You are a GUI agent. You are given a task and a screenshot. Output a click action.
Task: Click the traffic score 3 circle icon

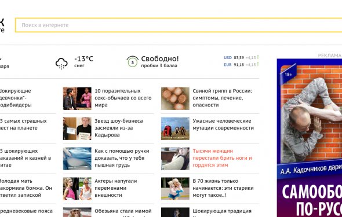(132, 61)
